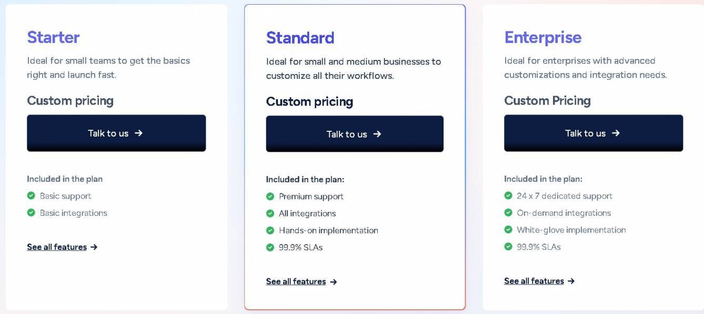
Task: Click the checkmark beside 24 x 7 dedicated support
Action: [509, 195]
